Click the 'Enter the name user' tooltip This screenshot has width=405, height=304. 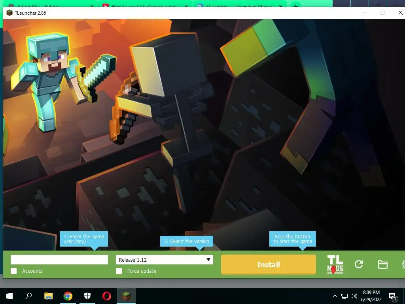point(84,239)
